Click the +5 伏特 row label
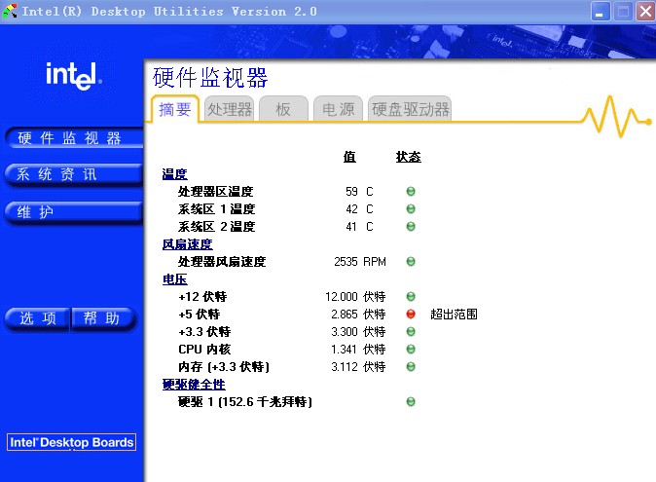 tap(200, 315)
